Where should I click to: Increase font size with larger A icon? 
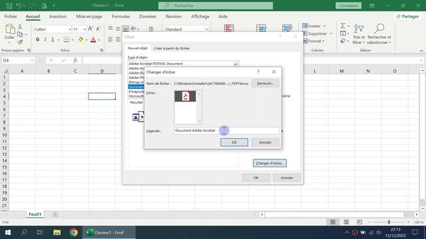[x=91, y=29]
